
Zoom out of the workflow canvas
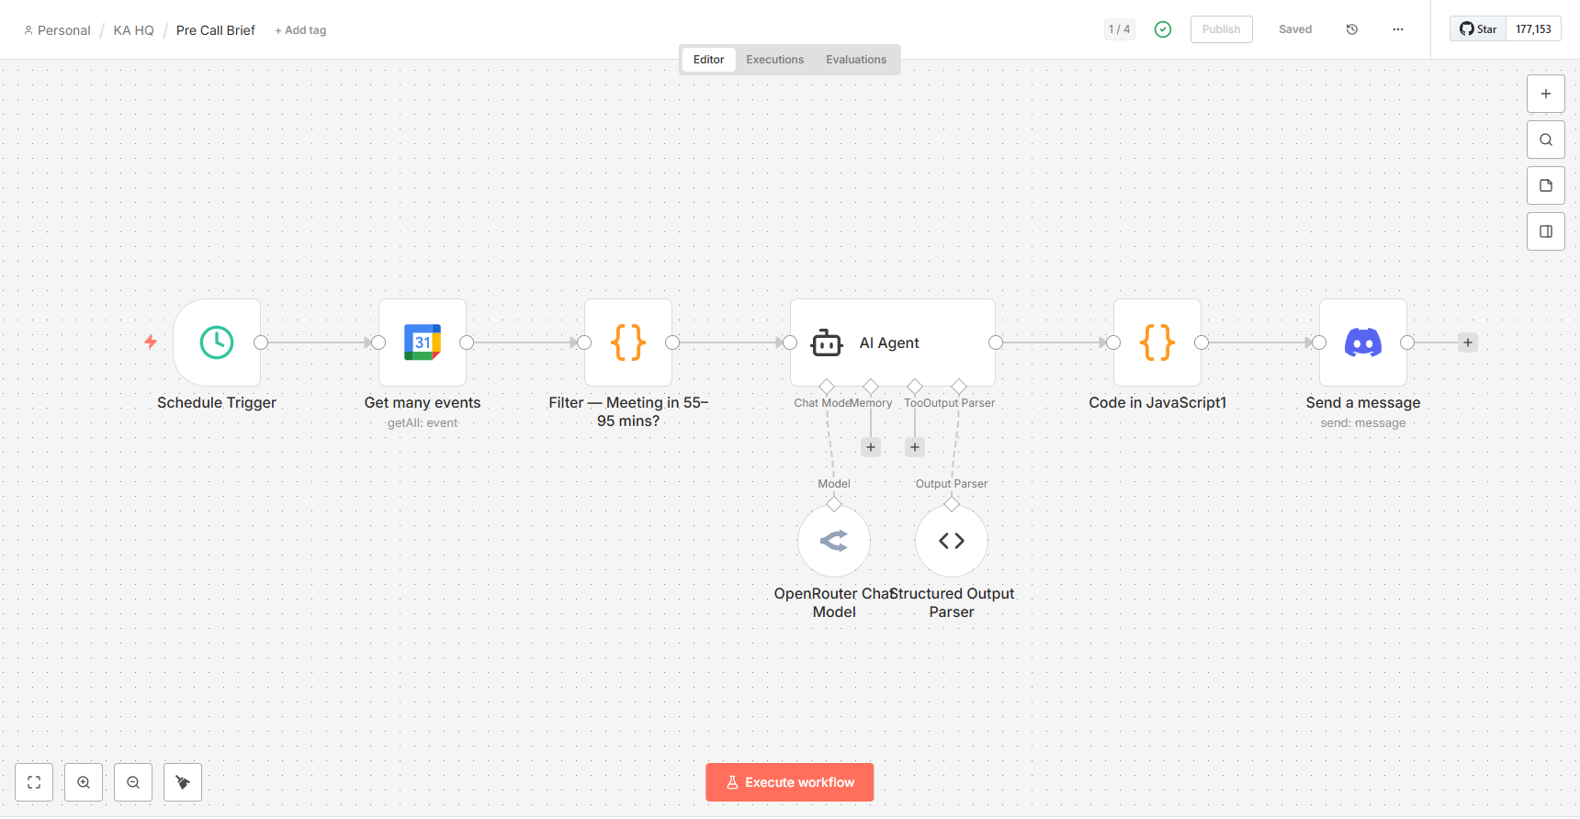133,782
